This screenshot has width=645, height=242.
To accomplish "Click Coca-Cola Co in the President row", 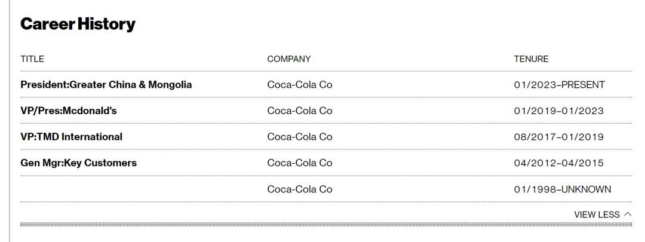I will point(300,85).
